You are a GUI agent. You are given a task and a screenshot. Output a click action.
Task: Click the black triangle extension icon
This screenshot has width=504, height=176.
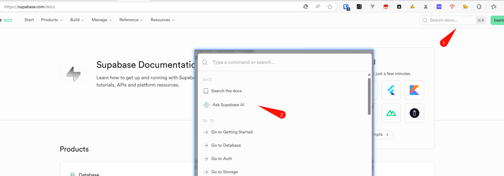point(399,7)
